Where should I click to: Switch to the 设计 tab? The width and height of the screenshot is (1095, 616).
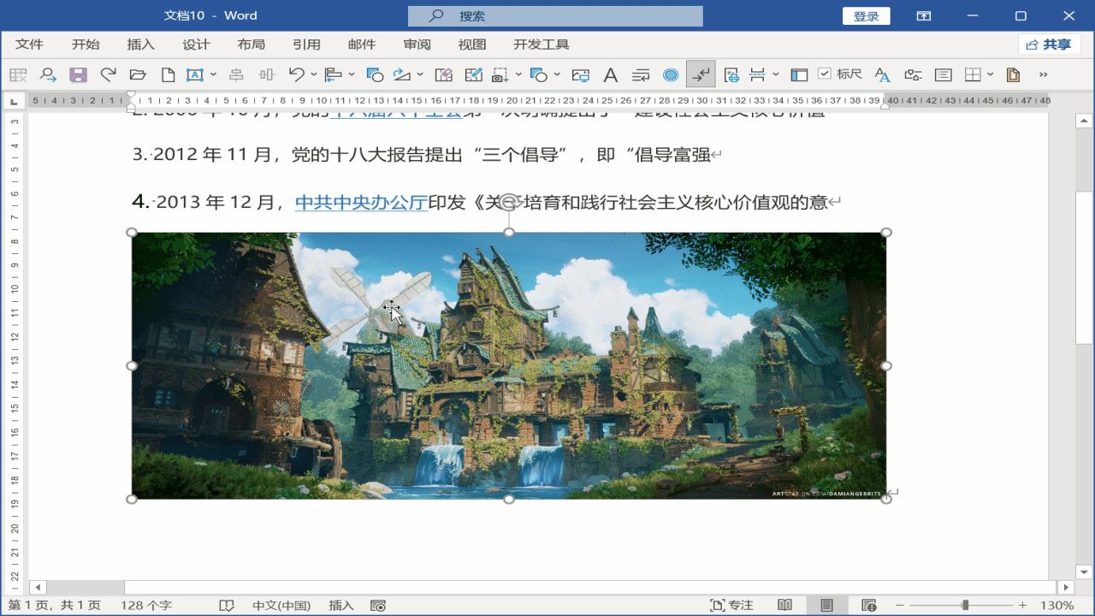point(196,44)
